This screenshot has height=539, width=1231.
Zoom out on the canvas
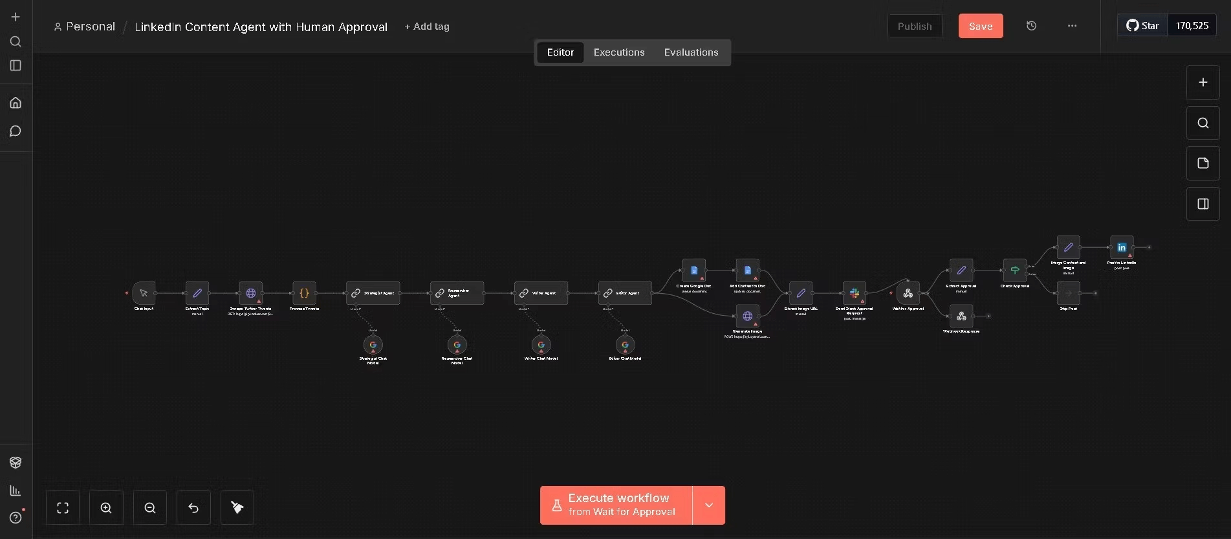coord(150,508)
